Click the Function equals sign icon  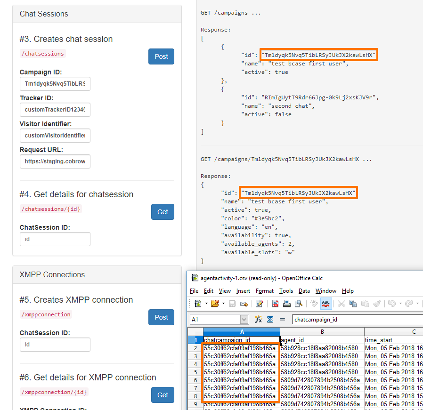click(282, 320)
